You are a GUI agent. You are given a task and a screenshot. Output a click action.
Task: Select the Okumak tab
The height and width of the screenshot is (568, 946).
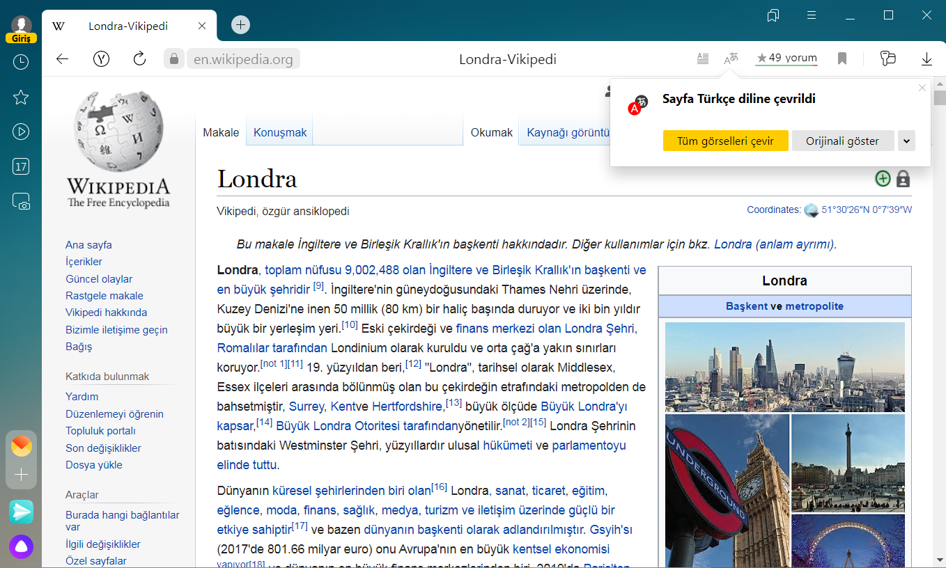coord(491,132)
